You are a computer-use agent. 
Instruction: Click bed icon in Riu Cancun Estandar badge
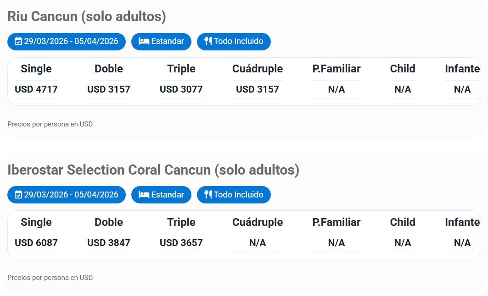[144, 41]
